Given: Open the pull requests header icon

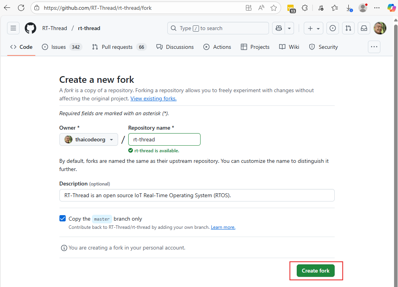Looking at the screenshot, I should pyautogui.click(x=348, y=28).
